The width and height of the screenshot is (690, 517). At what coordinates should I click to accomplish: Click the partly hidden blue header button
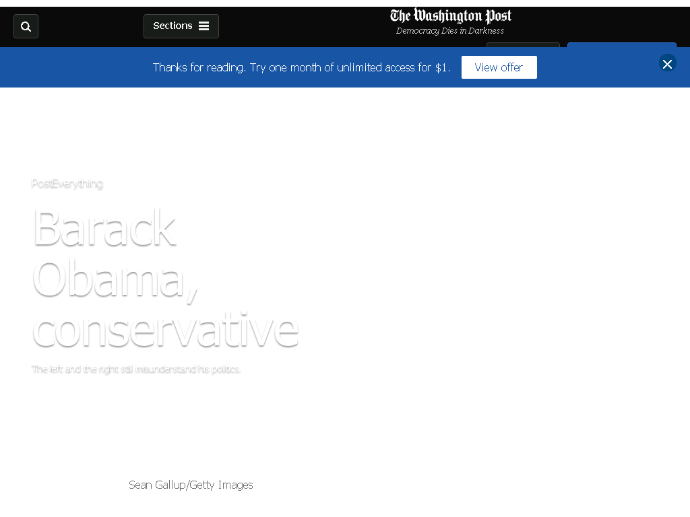[622, 45]
